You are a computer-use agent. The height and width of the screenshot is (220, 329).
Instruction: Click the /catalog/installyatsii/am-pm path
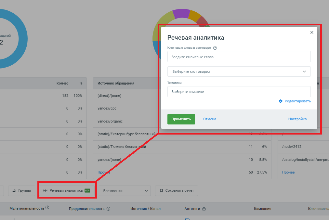[x=306, y=160]
